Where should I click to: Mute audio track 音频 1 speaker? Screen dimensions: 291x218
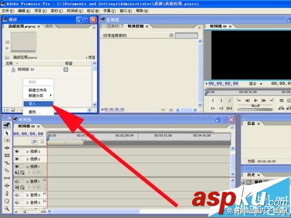pos(17,181)
